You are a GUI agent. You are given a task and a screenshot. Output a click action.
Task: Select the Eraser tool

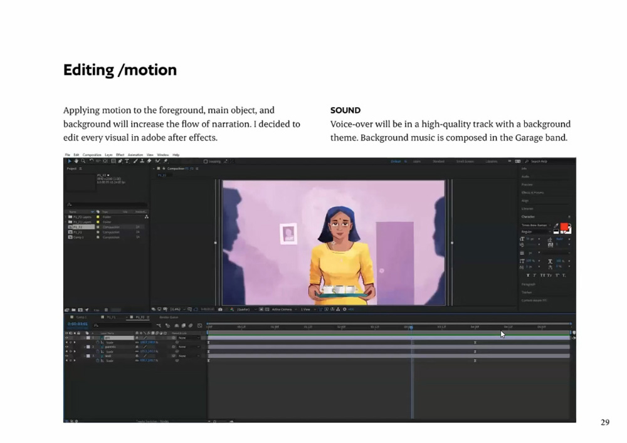click(149, 161)
